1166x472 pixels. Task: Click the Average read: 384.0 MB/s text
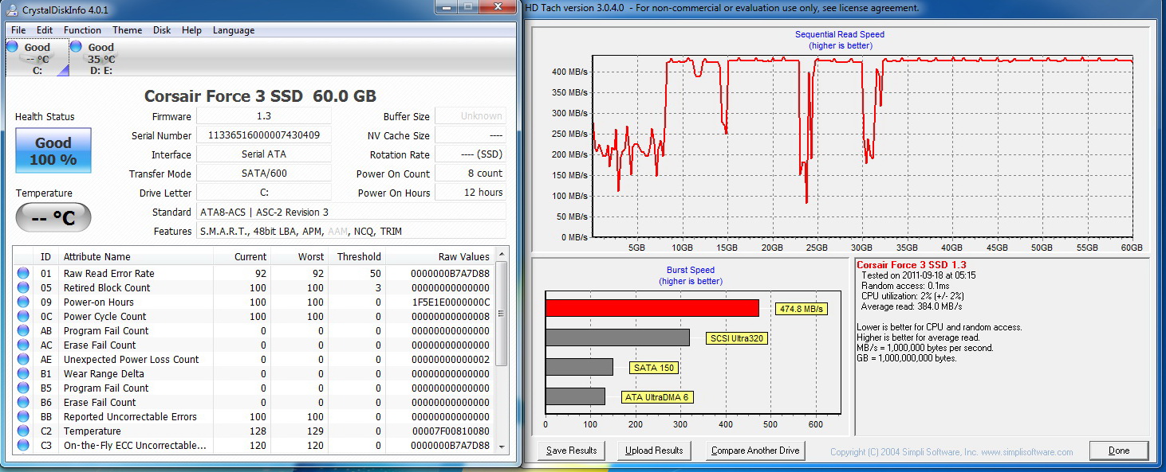(912, 306)
